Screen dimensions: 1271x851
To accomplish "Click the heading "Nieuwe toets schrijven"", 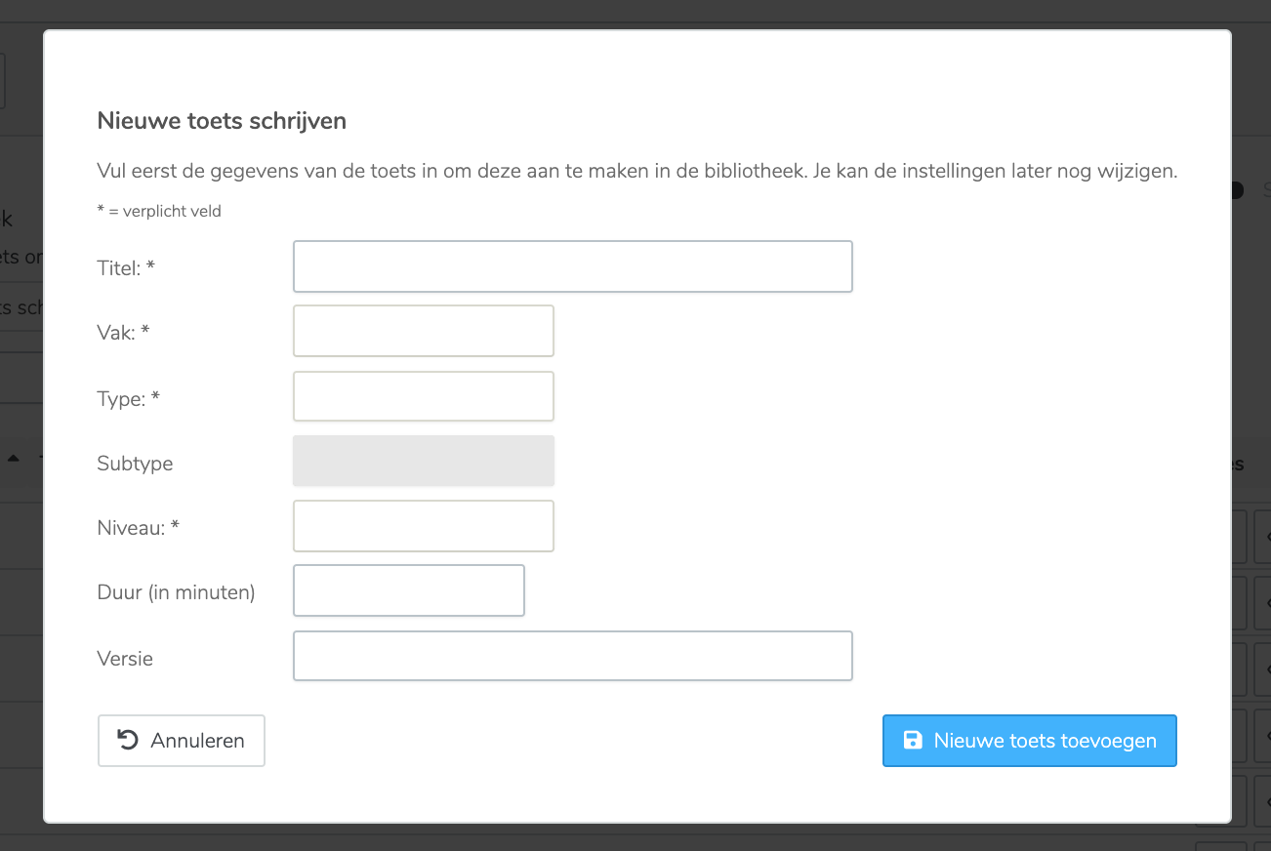I will (x=222, y=121).
